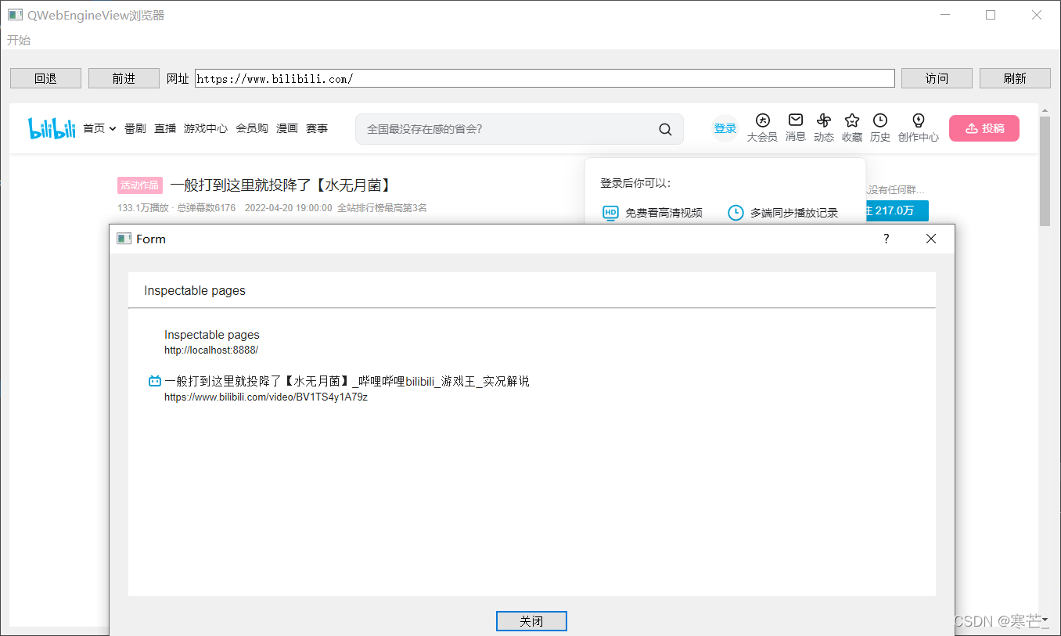The width and height of the screenshot is (1061, 636).
Task: Go to 直播 in bilibili nav
Action: click(x=165, y=128)
